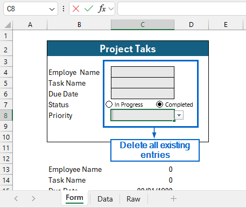The height and width of the screenshot is (208, 246).
Task: Click the Task Name label in row 14
Action: point(67,180)
